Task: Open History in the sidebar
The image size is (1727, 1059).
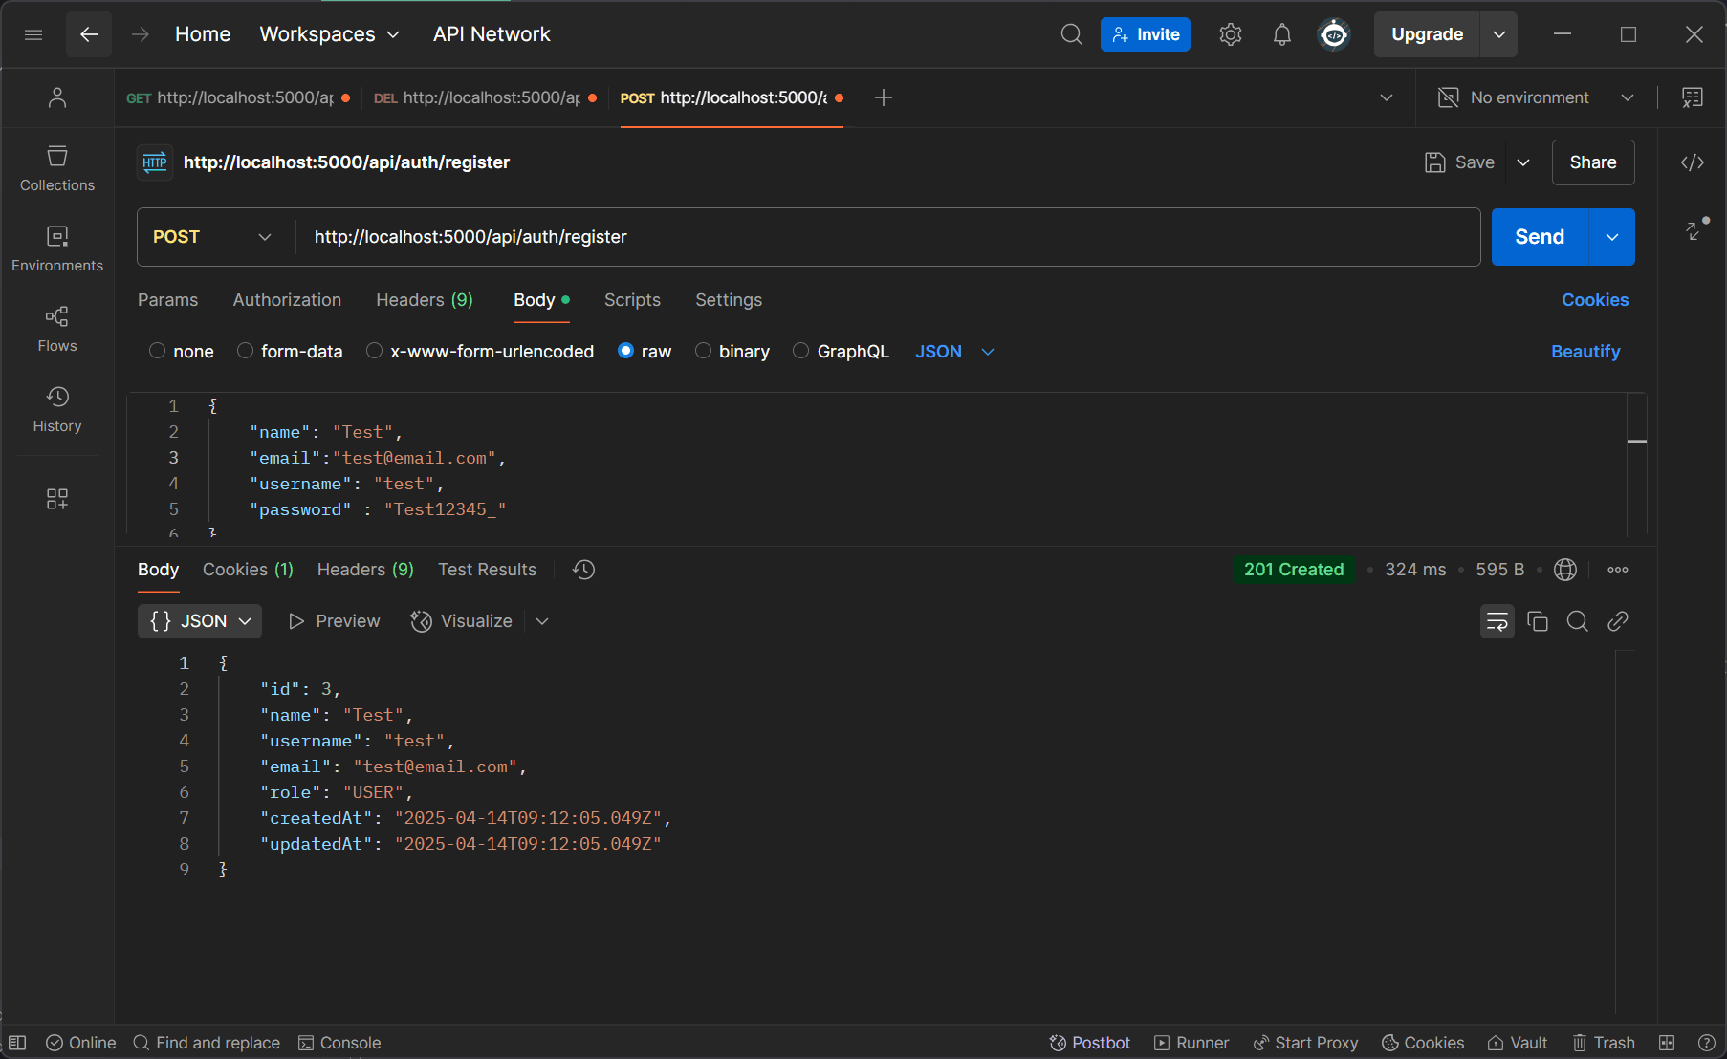Action: click(x=57, y=409)
